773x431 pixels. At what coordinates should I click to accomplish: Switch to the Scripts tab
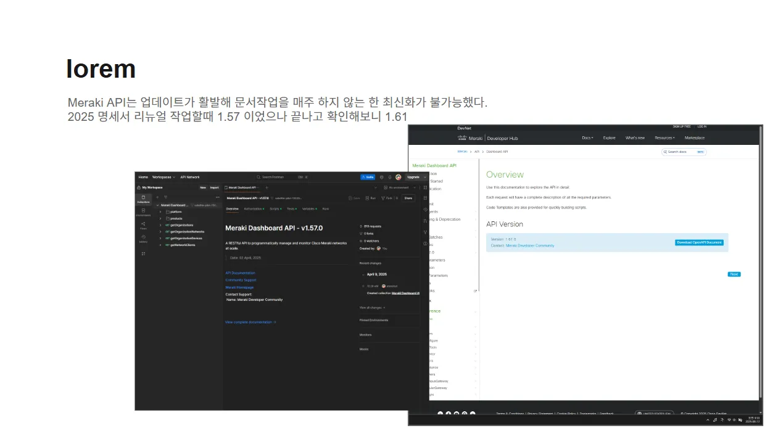click(275, 209)
